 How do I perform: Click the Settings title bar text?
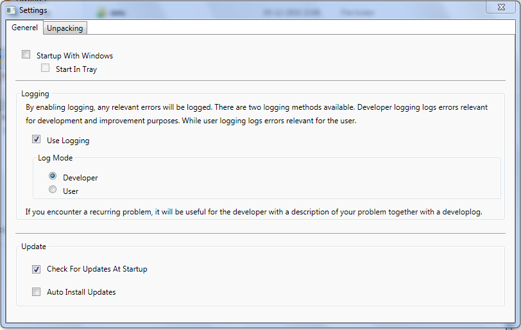(x=33, y=10)
